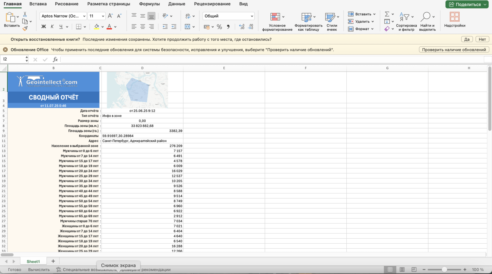Image resolution: width=492 pixels, height=274 pixels.
Task: Click the Cut scissors icon
Action: point(25,14)
